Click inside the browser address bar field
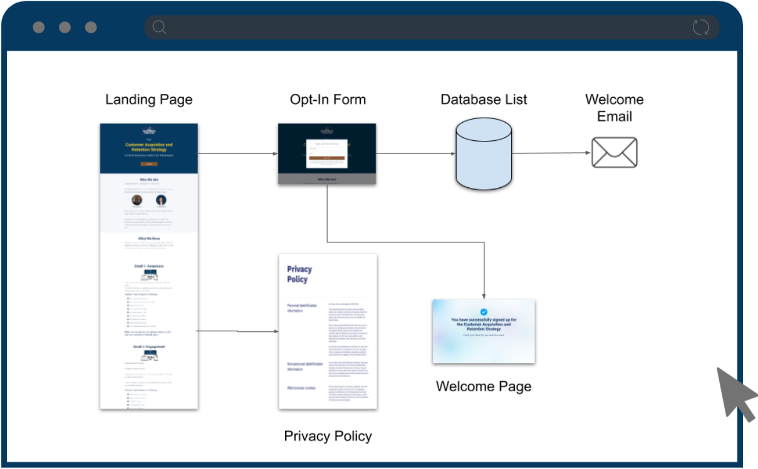The image size is (758, 469). coord(432,28)
